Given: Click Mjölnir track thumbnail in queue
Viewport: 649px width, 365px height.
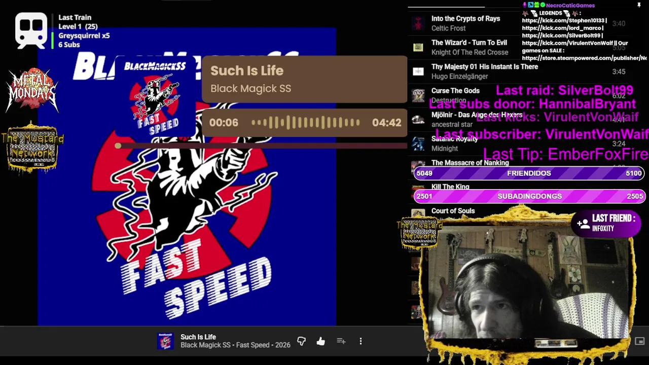Looking at the screenshot, I should coord(418,120).
